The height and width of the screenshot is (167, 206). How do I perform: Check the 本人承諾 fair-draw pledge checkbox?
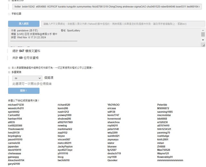[x=9, y=68]
